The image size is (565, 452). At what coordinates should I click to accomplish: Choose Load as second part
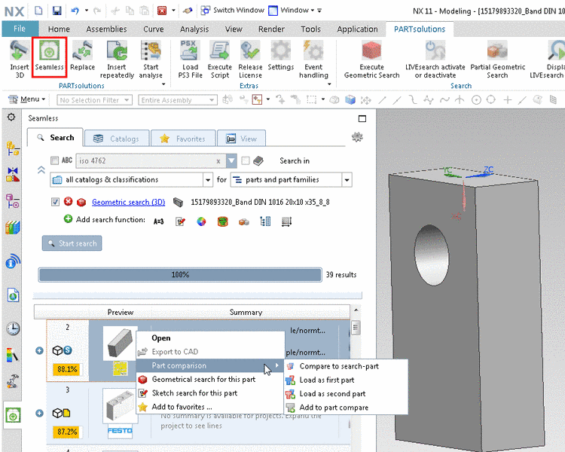pos(346,393)
